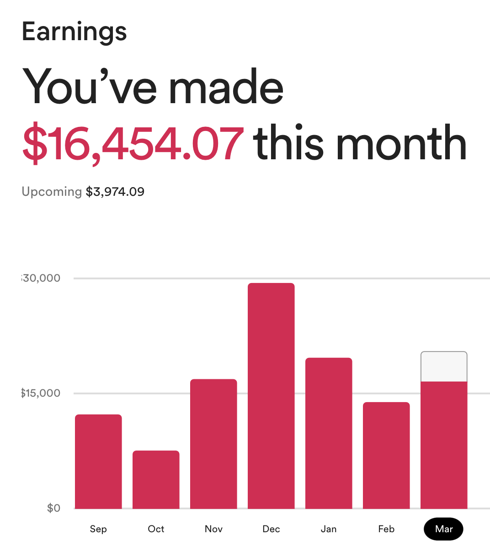The image size is (490, 545).
Task: Click the gray upcoming portion of March bar
Action: pyautogui.click(x=444, y=367)
